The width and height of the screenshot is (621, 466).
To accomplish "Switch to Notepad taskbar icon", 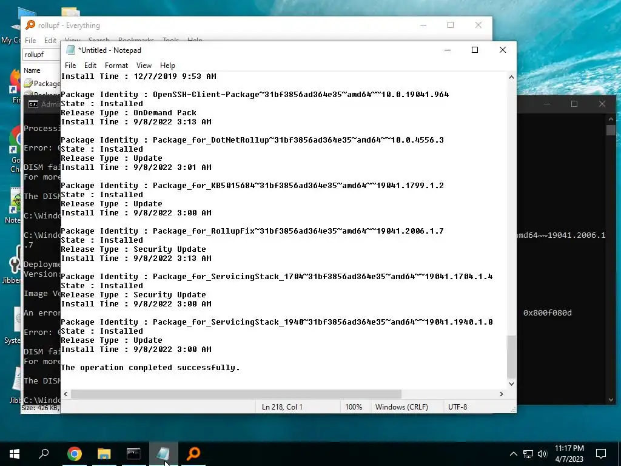I will coord(163,454).
